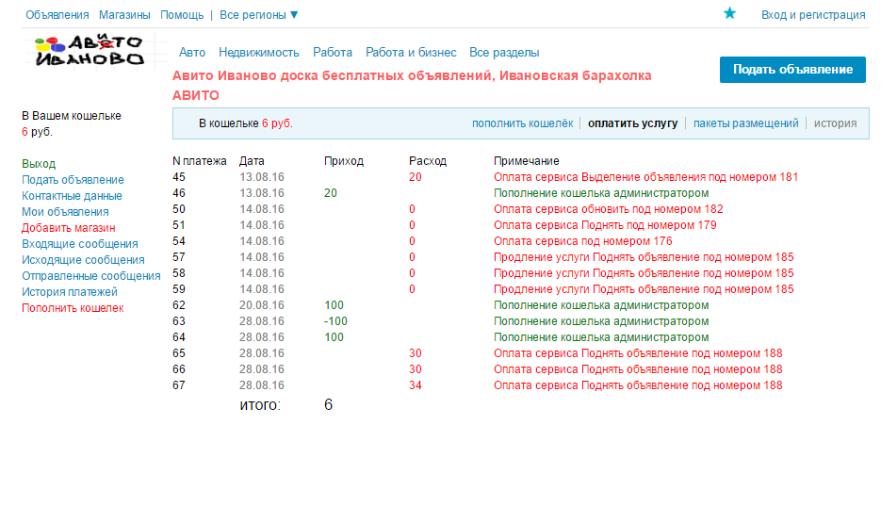The height and width of the screenshot is (523, 881).
Task: Open the 'пакеты размещений' tab
Action: point(745,123)
